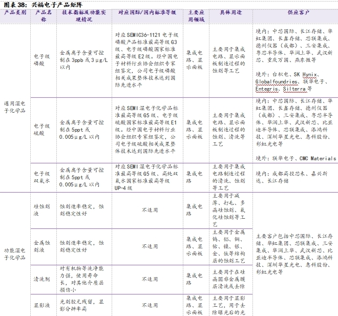Click 电子级硫酸 usage '蚀刻、清洗等工艺' cell
The height and width of the screenshot is (316, 338).
pyautogui.click(x=229, y=130)
